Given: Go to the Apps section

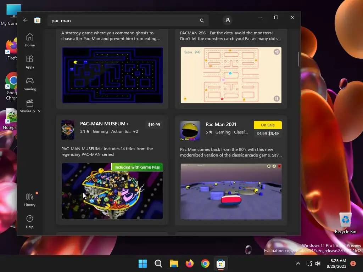Looking at the screenshot, I should point(30,62).
